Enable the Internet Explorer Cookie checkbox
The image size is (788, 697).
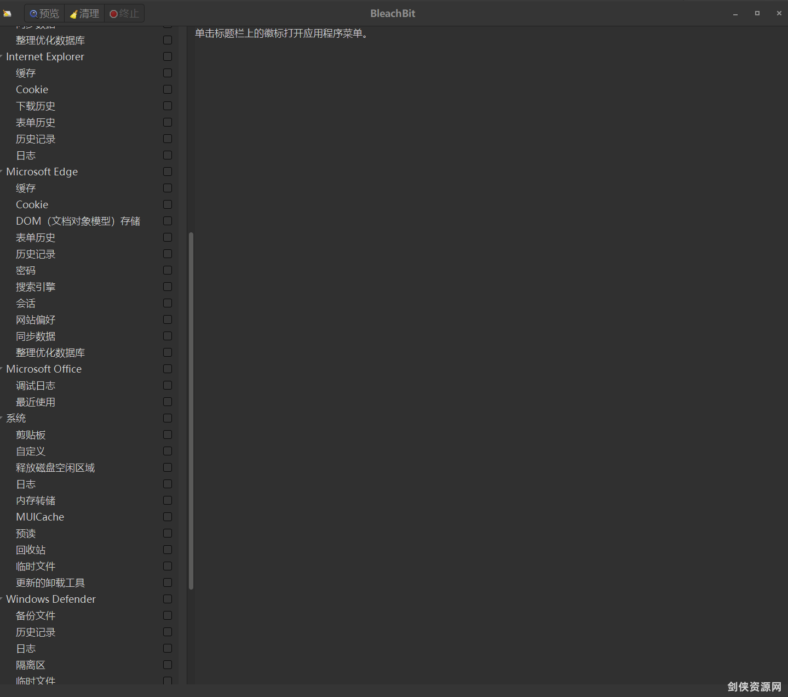click(168, 89)
